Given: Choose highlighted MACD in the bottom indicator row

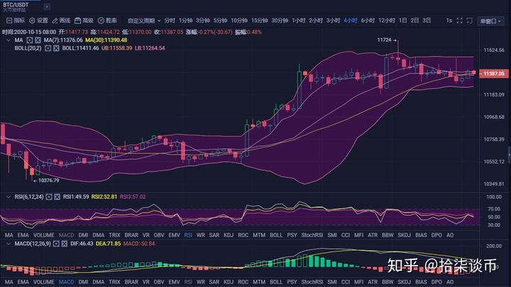Looking at the screenshot, I should (67, 282).
